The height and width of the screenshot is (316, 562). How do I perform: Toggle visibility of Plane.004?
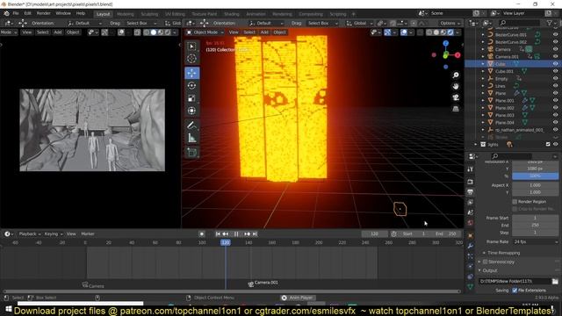click(555, 123)
